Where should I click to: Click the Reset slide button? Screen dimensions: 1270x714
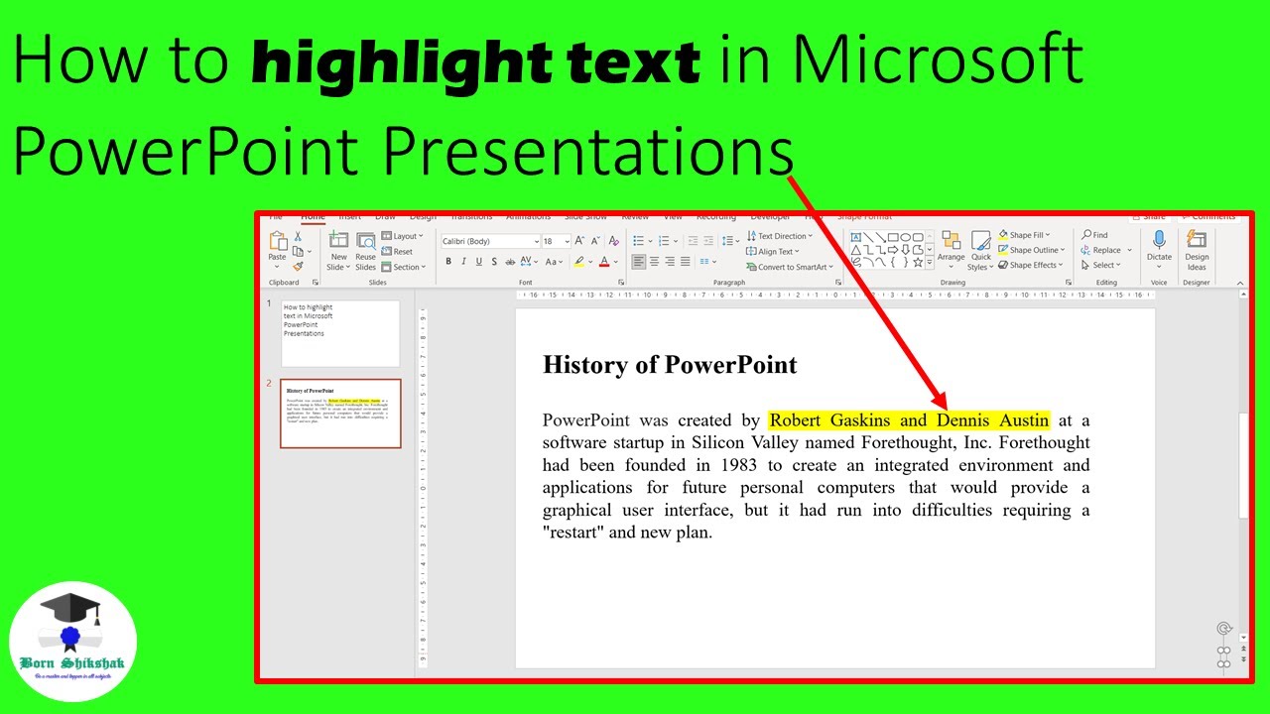point(397,252)
